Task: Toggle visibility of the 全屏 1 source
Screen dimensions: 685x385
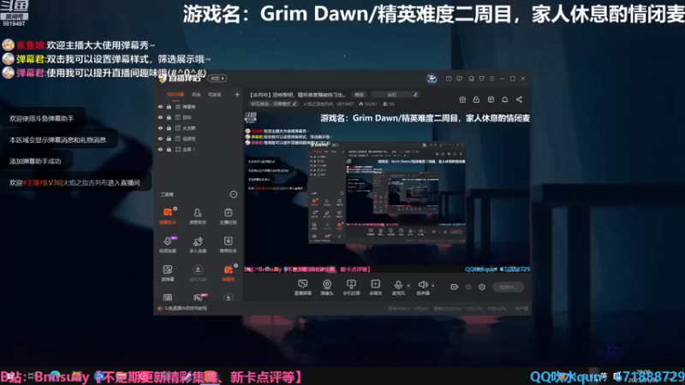Action: (160, 149)
